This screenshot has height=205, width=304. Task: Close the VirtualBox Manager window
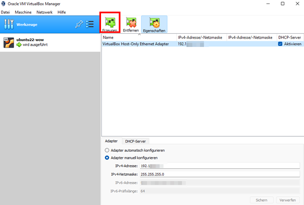297,4
